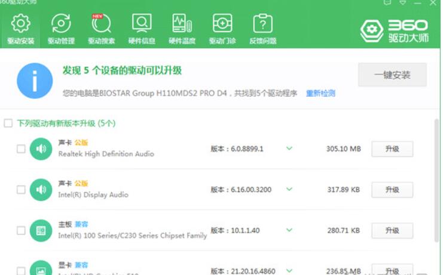
Task: Check the Intel 100 Series chipset checkbox
Action: click(21, 230)
